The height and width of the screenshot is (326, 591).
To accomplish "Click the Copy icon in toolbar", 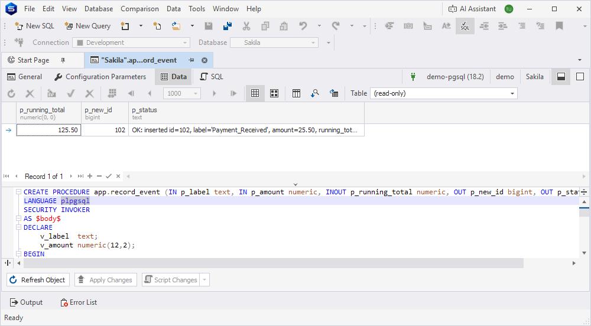I will 265,26.
